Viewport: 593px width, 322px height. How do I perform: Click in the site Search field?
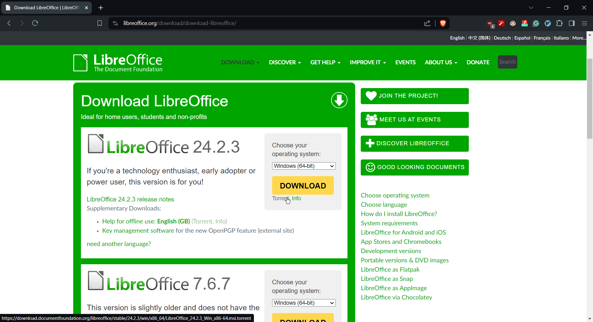507,62
